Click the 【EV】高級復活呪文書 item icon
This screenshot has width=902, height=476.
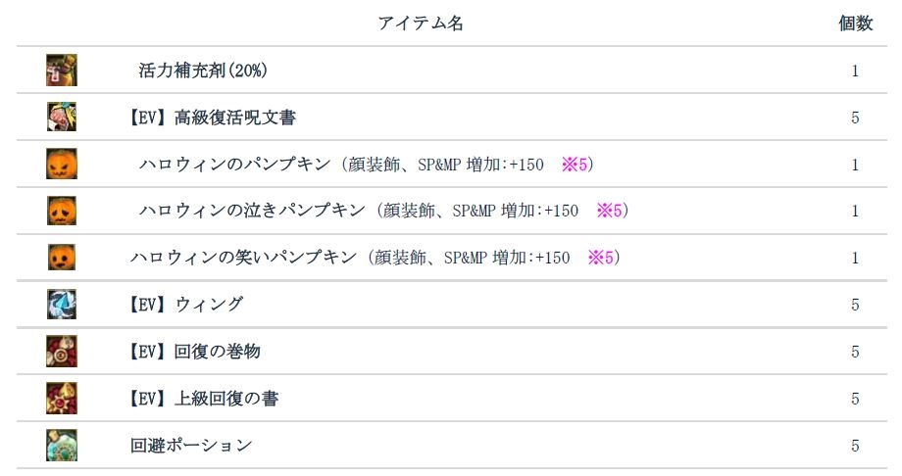[61, 118]
